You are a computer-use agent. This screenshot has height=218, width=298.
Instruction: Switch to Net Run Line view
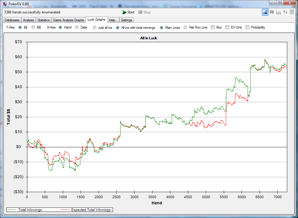click(x=185, y=27)
